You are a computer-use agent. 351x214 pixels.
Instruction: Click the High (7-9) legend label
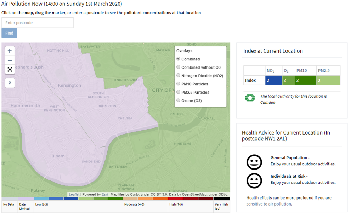click(x=176, y=204)
